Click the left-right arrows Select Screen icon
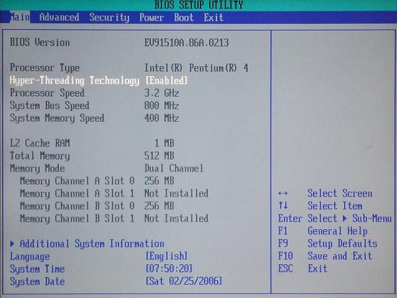 [283, 193]
